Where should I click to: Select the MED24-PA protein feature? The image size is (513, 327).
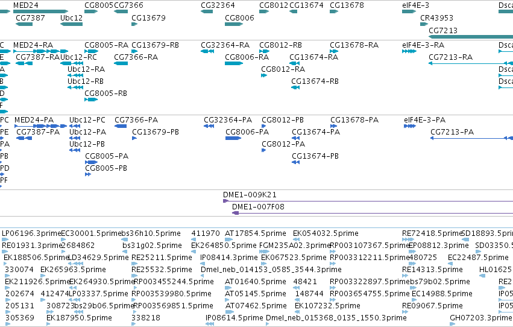40,126
